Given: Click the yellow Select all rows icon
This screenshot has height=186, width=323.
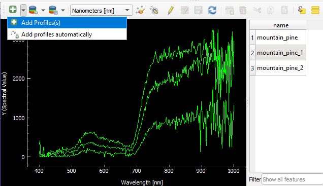Looking at the screenshot, I should [315, 10].
